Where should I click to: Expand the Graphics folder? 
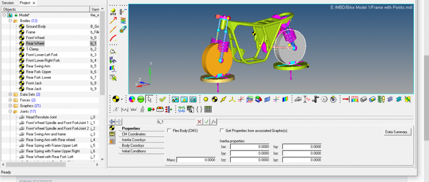tap(10, 106)
